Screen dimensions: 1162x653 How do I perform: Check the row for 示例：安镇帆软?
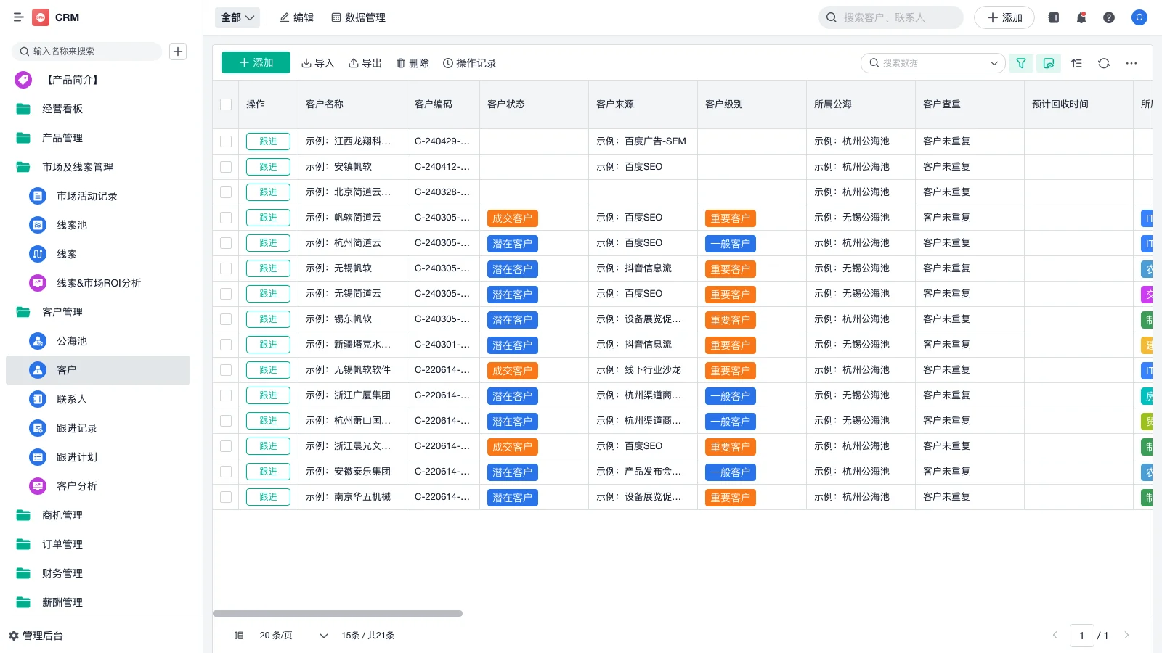coord(226,167)
